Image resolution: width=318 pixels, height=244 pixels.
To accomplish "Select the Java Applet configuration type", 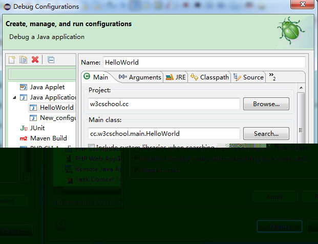I will (x=42, y=87).
